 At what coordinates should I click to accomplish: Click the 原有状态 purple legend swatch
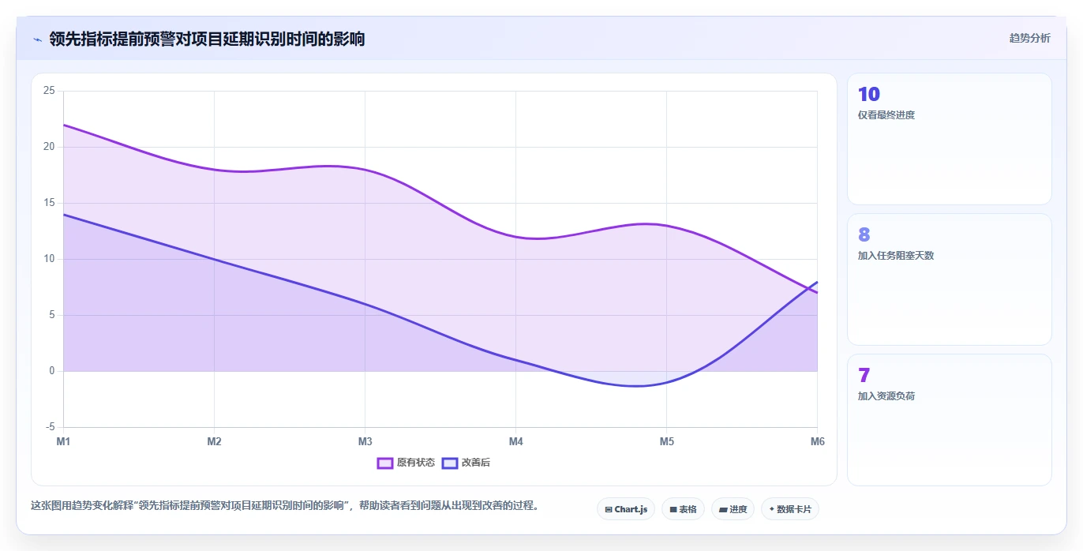click(385, 463)
